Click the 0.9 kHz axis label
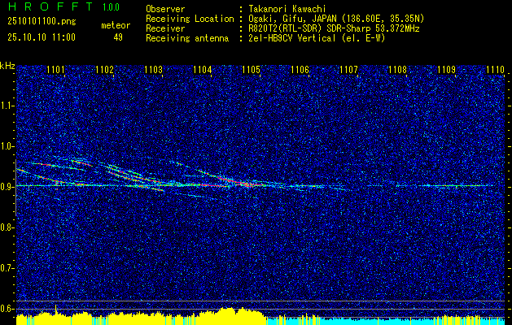Viewport: 512px width, 325px height. pyautogui.click(x=7, y=187)
